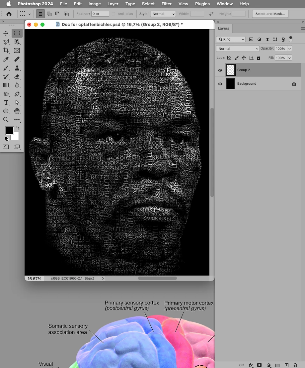Select the Gradient tool
Viewport: 305px width, 368px height.
point(6,85)
